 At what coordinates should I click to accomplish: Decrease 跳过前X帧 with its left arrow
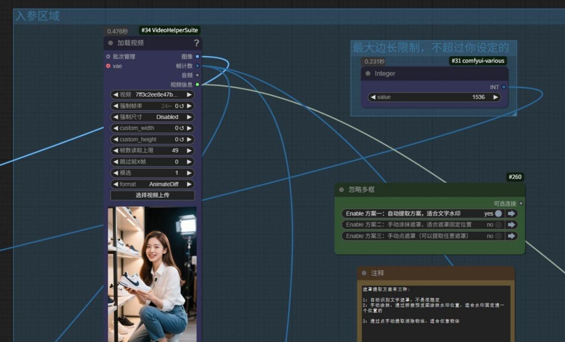tap(115, 162)
